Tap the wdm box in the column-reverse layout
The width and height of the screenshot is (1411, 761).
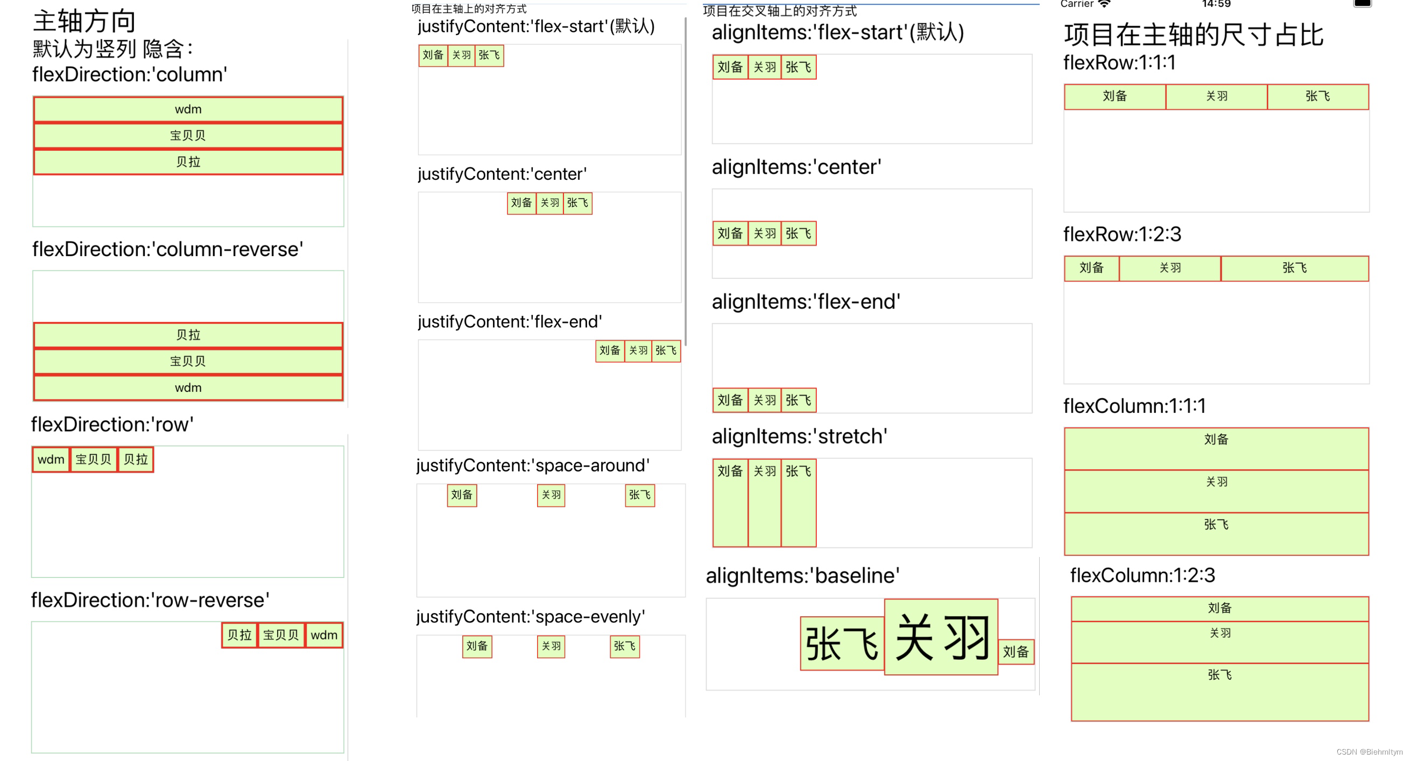tap(188, 387)
